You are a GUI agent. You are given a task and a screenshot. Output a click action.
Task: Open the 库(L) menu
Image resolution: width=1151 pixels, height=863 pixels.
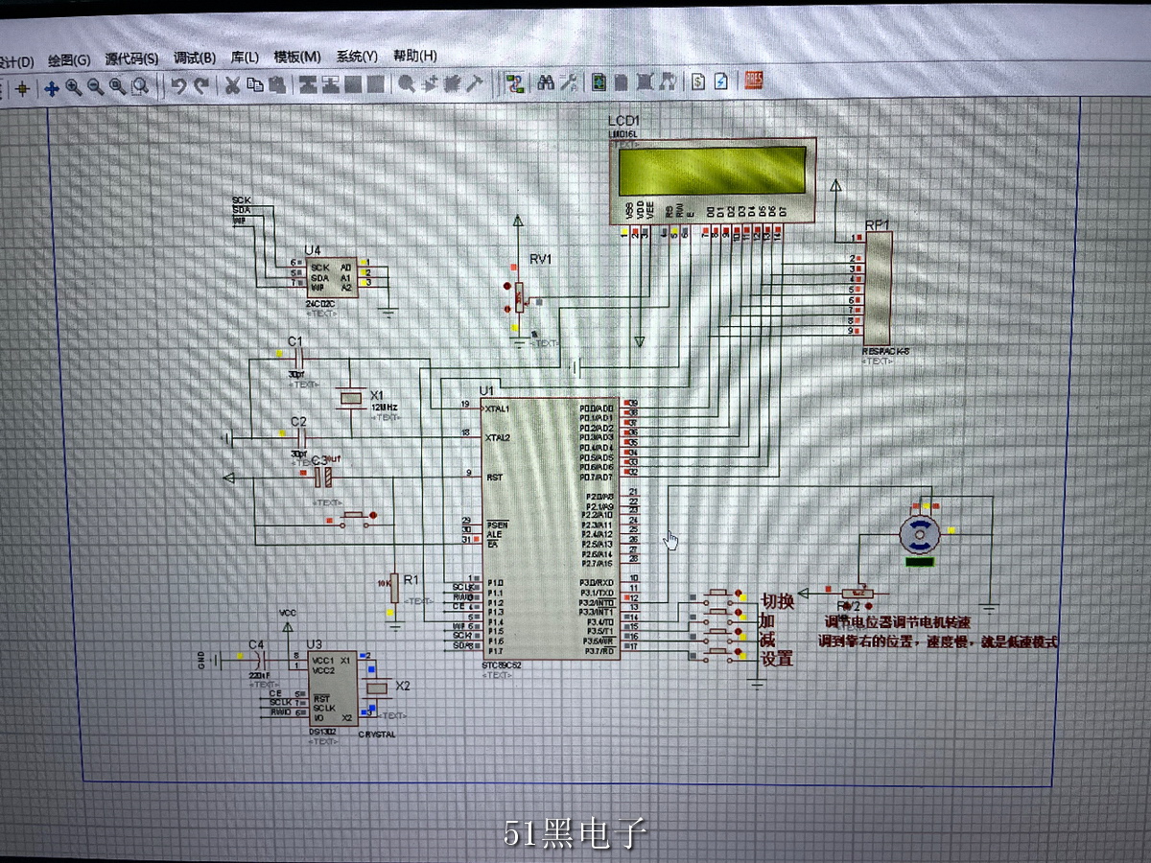[x=245, y=58]
